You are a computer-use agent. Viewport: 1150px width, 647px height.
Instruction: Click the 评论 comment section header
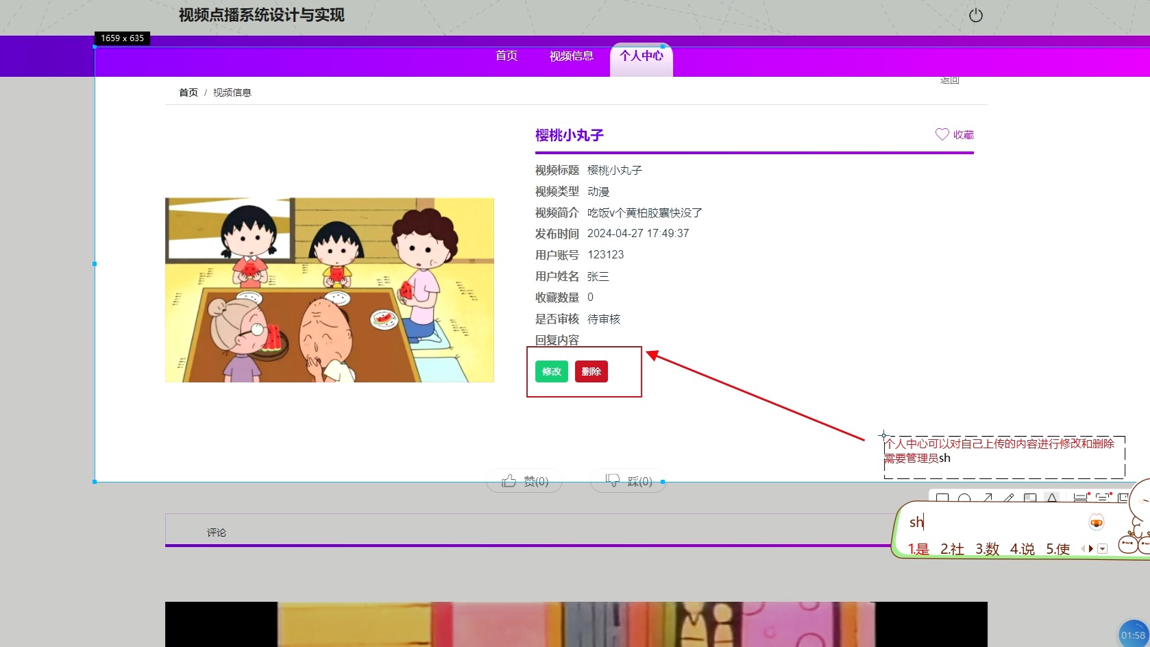(217, 533)
